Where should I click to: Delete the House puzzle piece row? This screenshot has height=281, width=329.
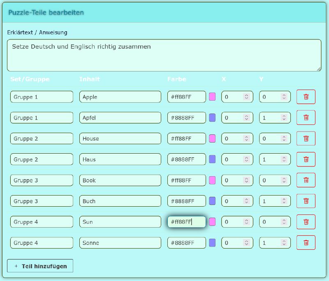(x=306, y=138)
